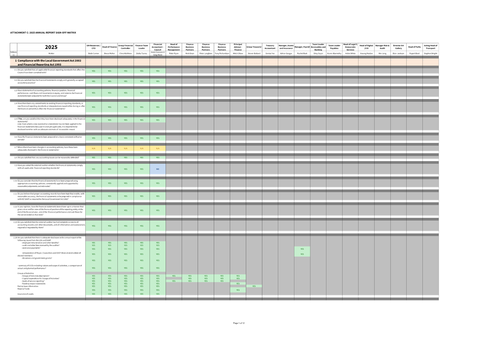
Task: Select the rightmost yellow N/A cell
Action: point(158,149)
